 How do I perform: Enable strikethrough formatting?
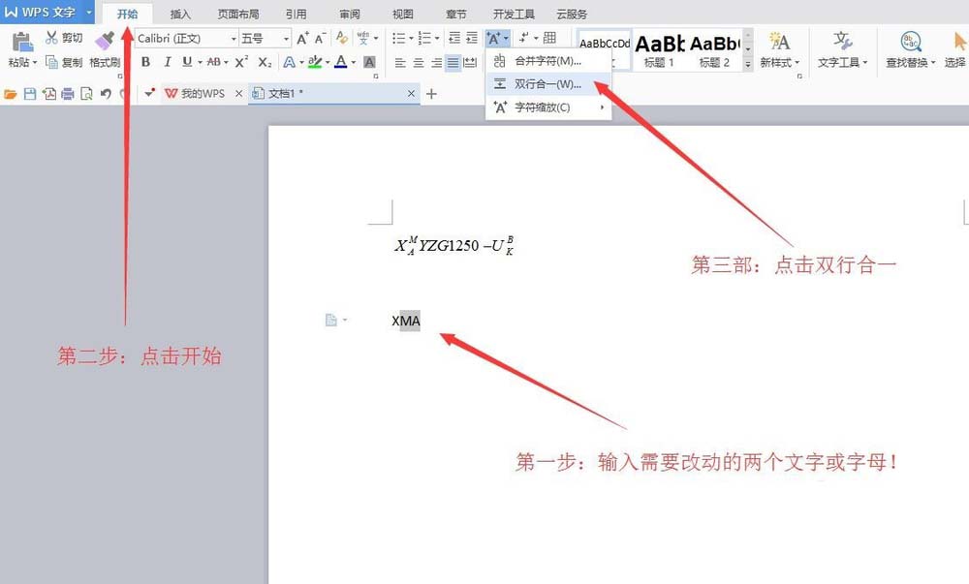point(213,61)
